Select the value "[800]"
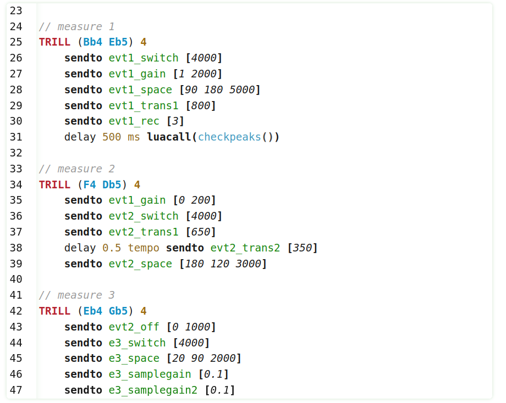The height and width of the screenshot is (403, 506). point(201,105)
